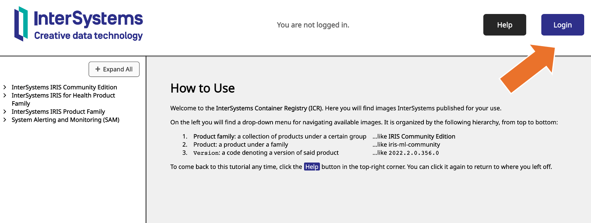
Task: Click the Expand All button
Action: 114,70
